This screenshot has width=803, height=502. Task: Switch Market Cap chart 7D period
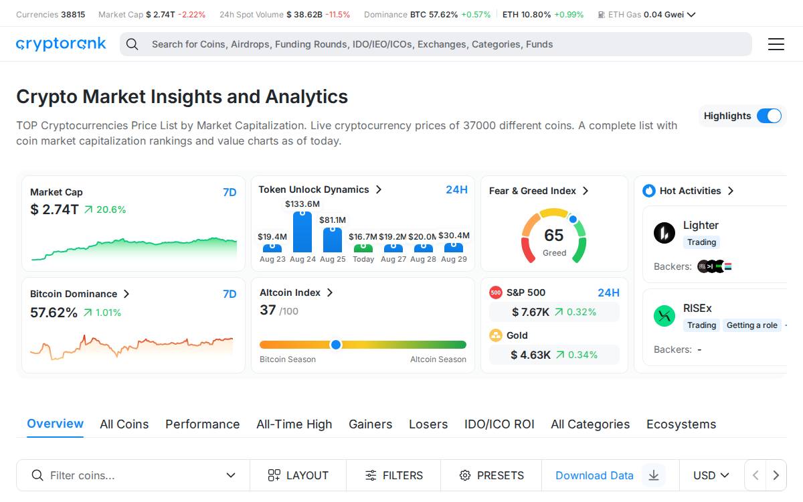point(230,192)
